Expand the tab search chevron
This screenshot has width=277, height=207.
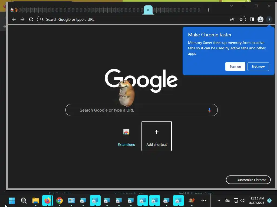tap(232, 6)
